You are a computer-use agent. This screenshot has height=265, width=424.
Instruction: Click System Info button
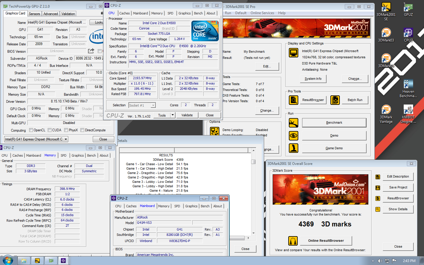point(313,79)
